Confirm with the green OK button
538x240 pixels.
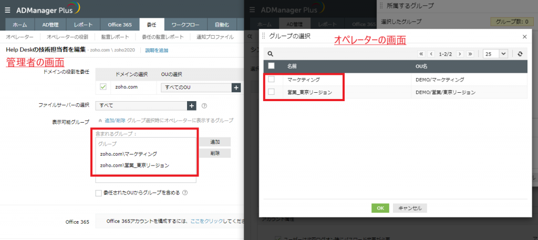[380, 208]
